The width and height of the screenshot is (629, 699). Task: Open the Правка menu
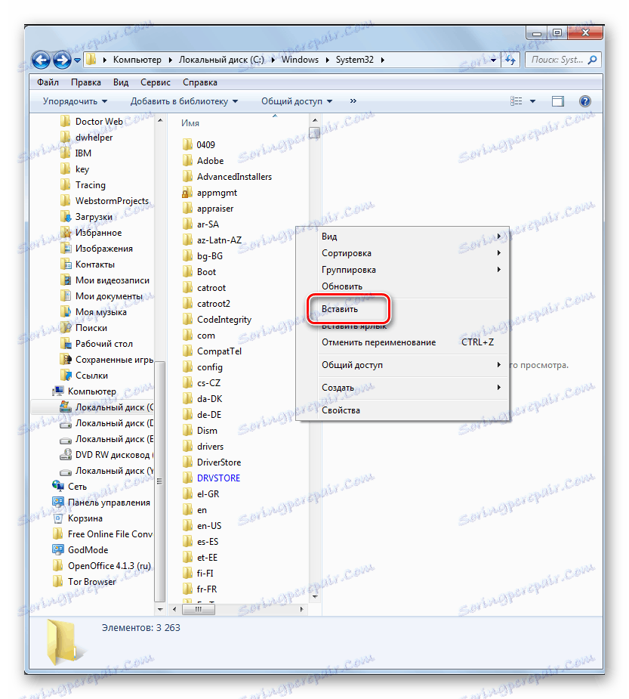[85, 82]
